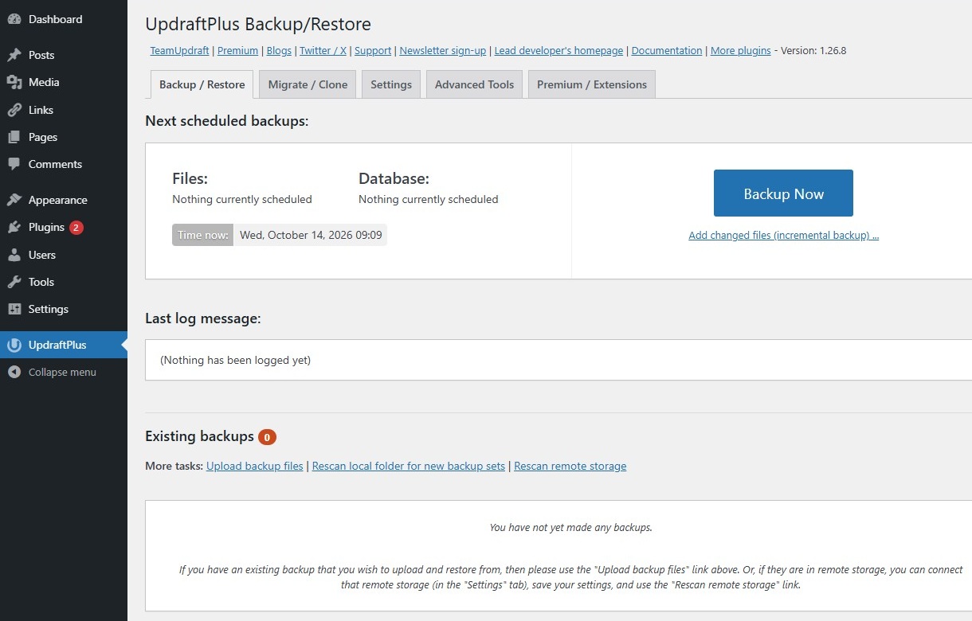The image size is (972, 621).
Task: Click the Appearance paintbrush icon
Action: [14, 200]
